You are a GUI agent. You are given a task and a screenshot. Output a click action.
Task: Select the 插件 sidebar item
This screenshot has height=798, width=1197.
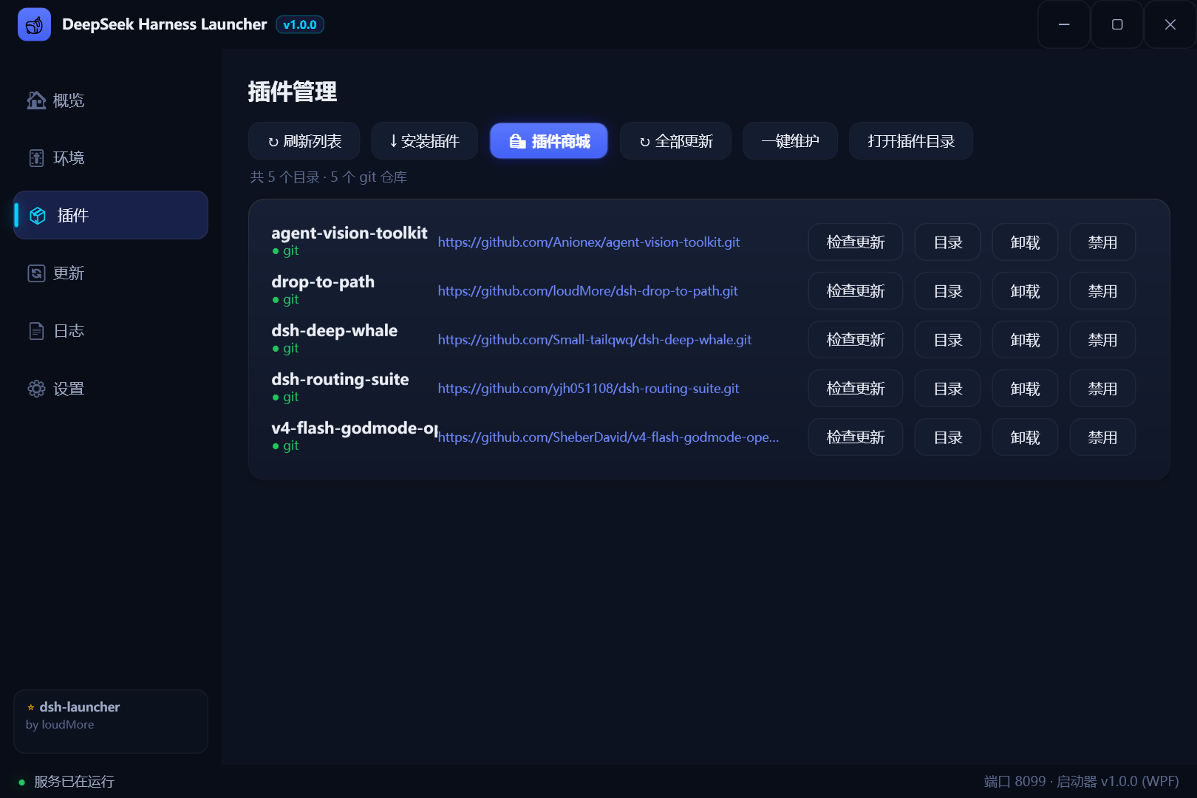tap(111, 215)
